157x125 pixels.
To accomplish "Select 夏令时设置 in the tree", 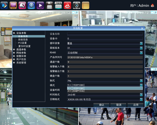I will click(x=24, y=46).
